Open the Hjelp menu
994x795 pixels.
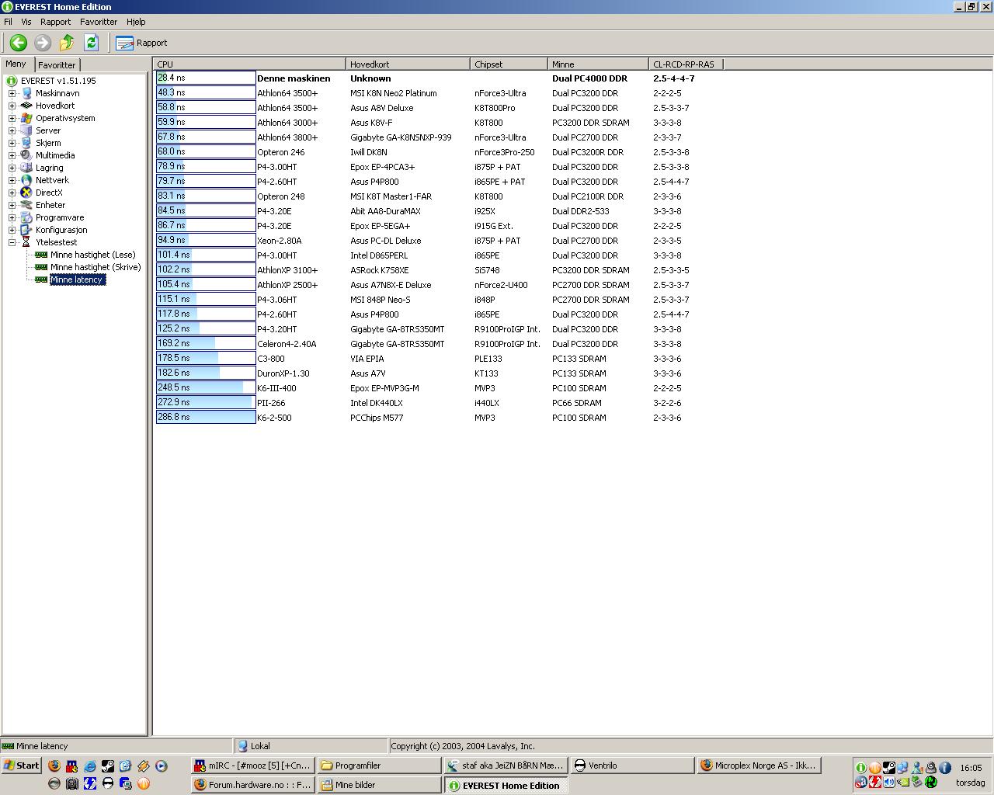(x=136, y=22)
